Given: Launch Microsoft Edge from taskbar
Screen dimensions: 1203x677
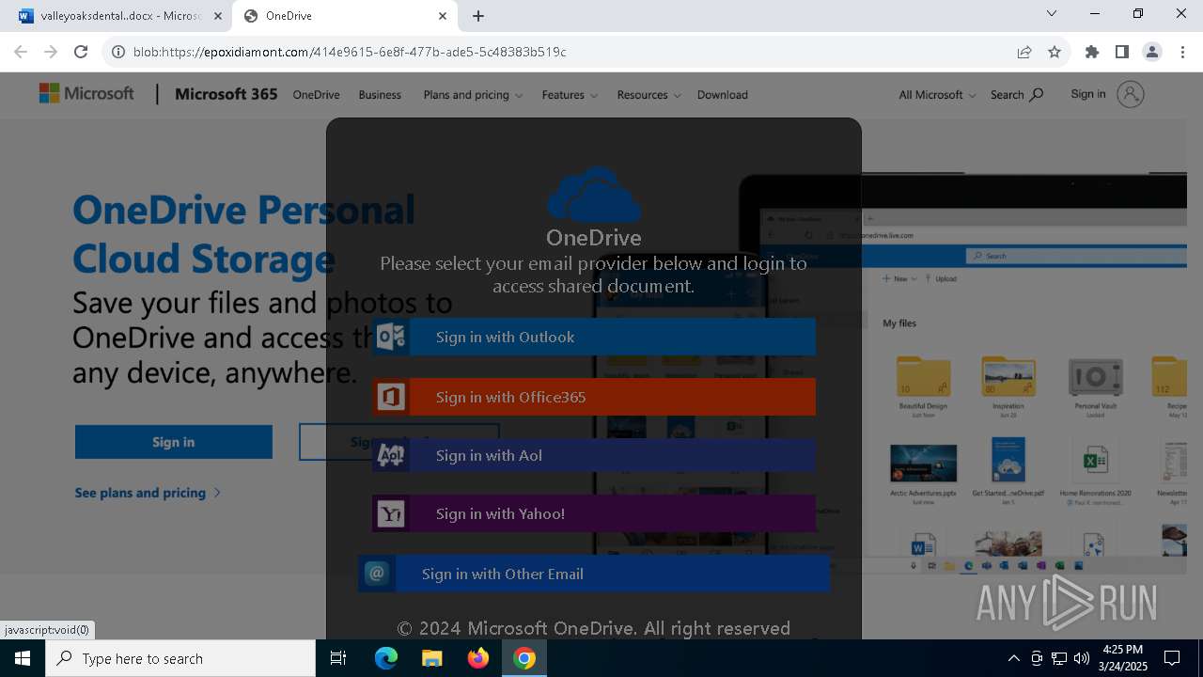Looking at the screenshot, I should coord(386,658).
